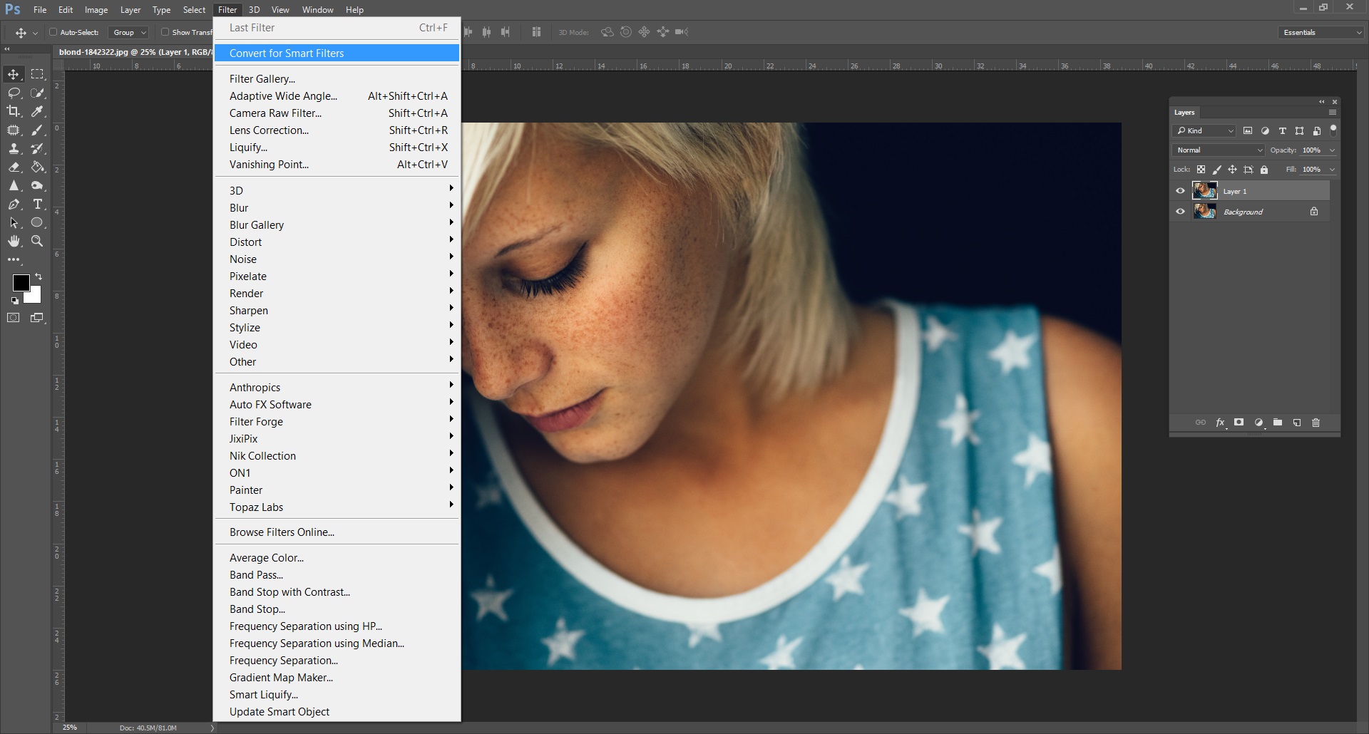This screenshot has width=1369, height=734.
Task: Expand the Kind layer filter dropdown
Action: tap(1205, 131)
